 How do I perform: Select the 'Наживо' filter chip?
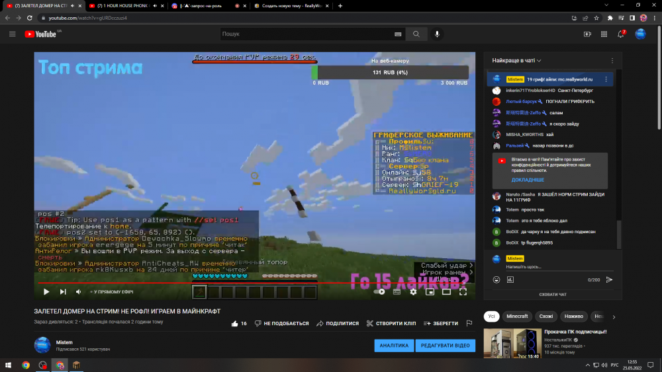574,316
